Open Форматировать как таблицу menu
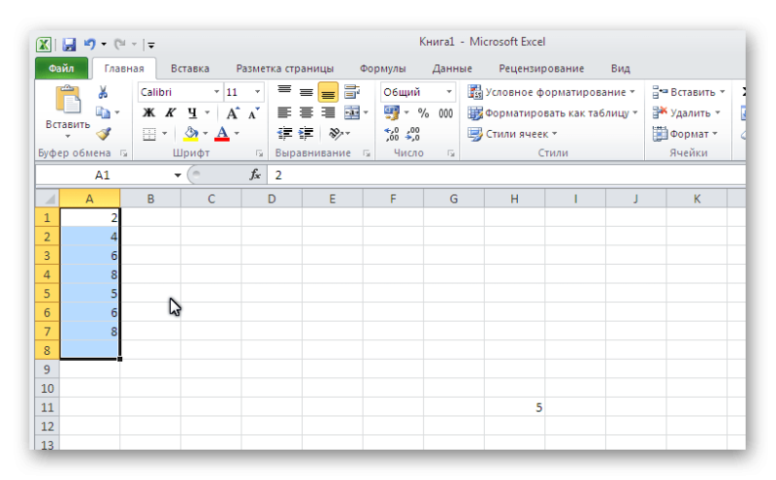Image resolution: width=776 pixels, height=480 pixels. tap(552, 113)
